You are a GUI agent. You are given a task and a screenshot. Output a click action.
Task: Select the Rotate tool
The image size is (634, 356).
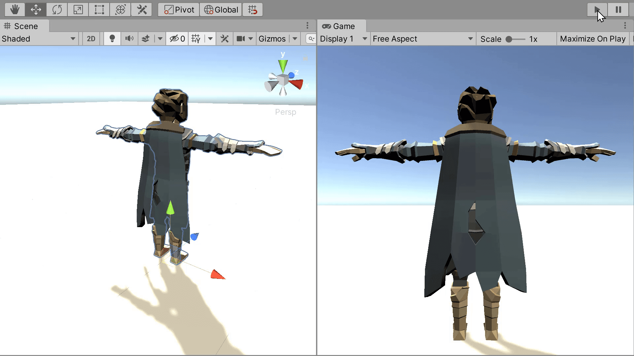(57, 10)
